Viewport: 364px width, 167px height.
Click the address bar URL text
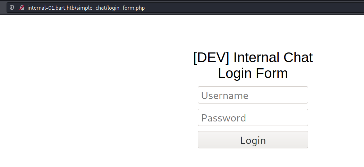[x=86, y=8]
